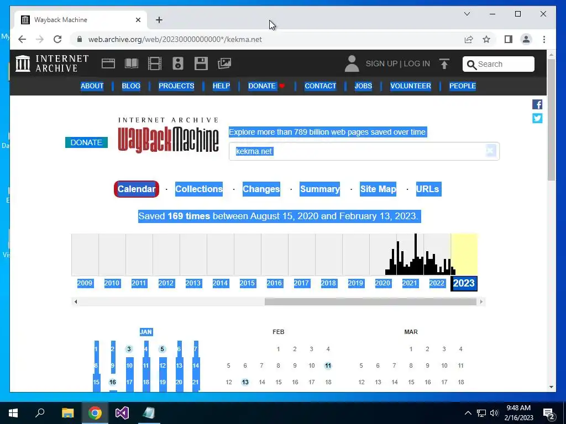This screenshot has width=566, height=424.
Task: Toggle the browser side panel
Action: click(509, 39)
